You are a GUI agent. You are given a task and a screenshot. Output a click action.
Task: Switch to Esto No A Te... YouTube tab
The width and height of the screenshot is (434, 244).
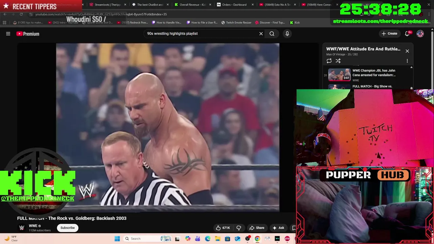(277, 5)
